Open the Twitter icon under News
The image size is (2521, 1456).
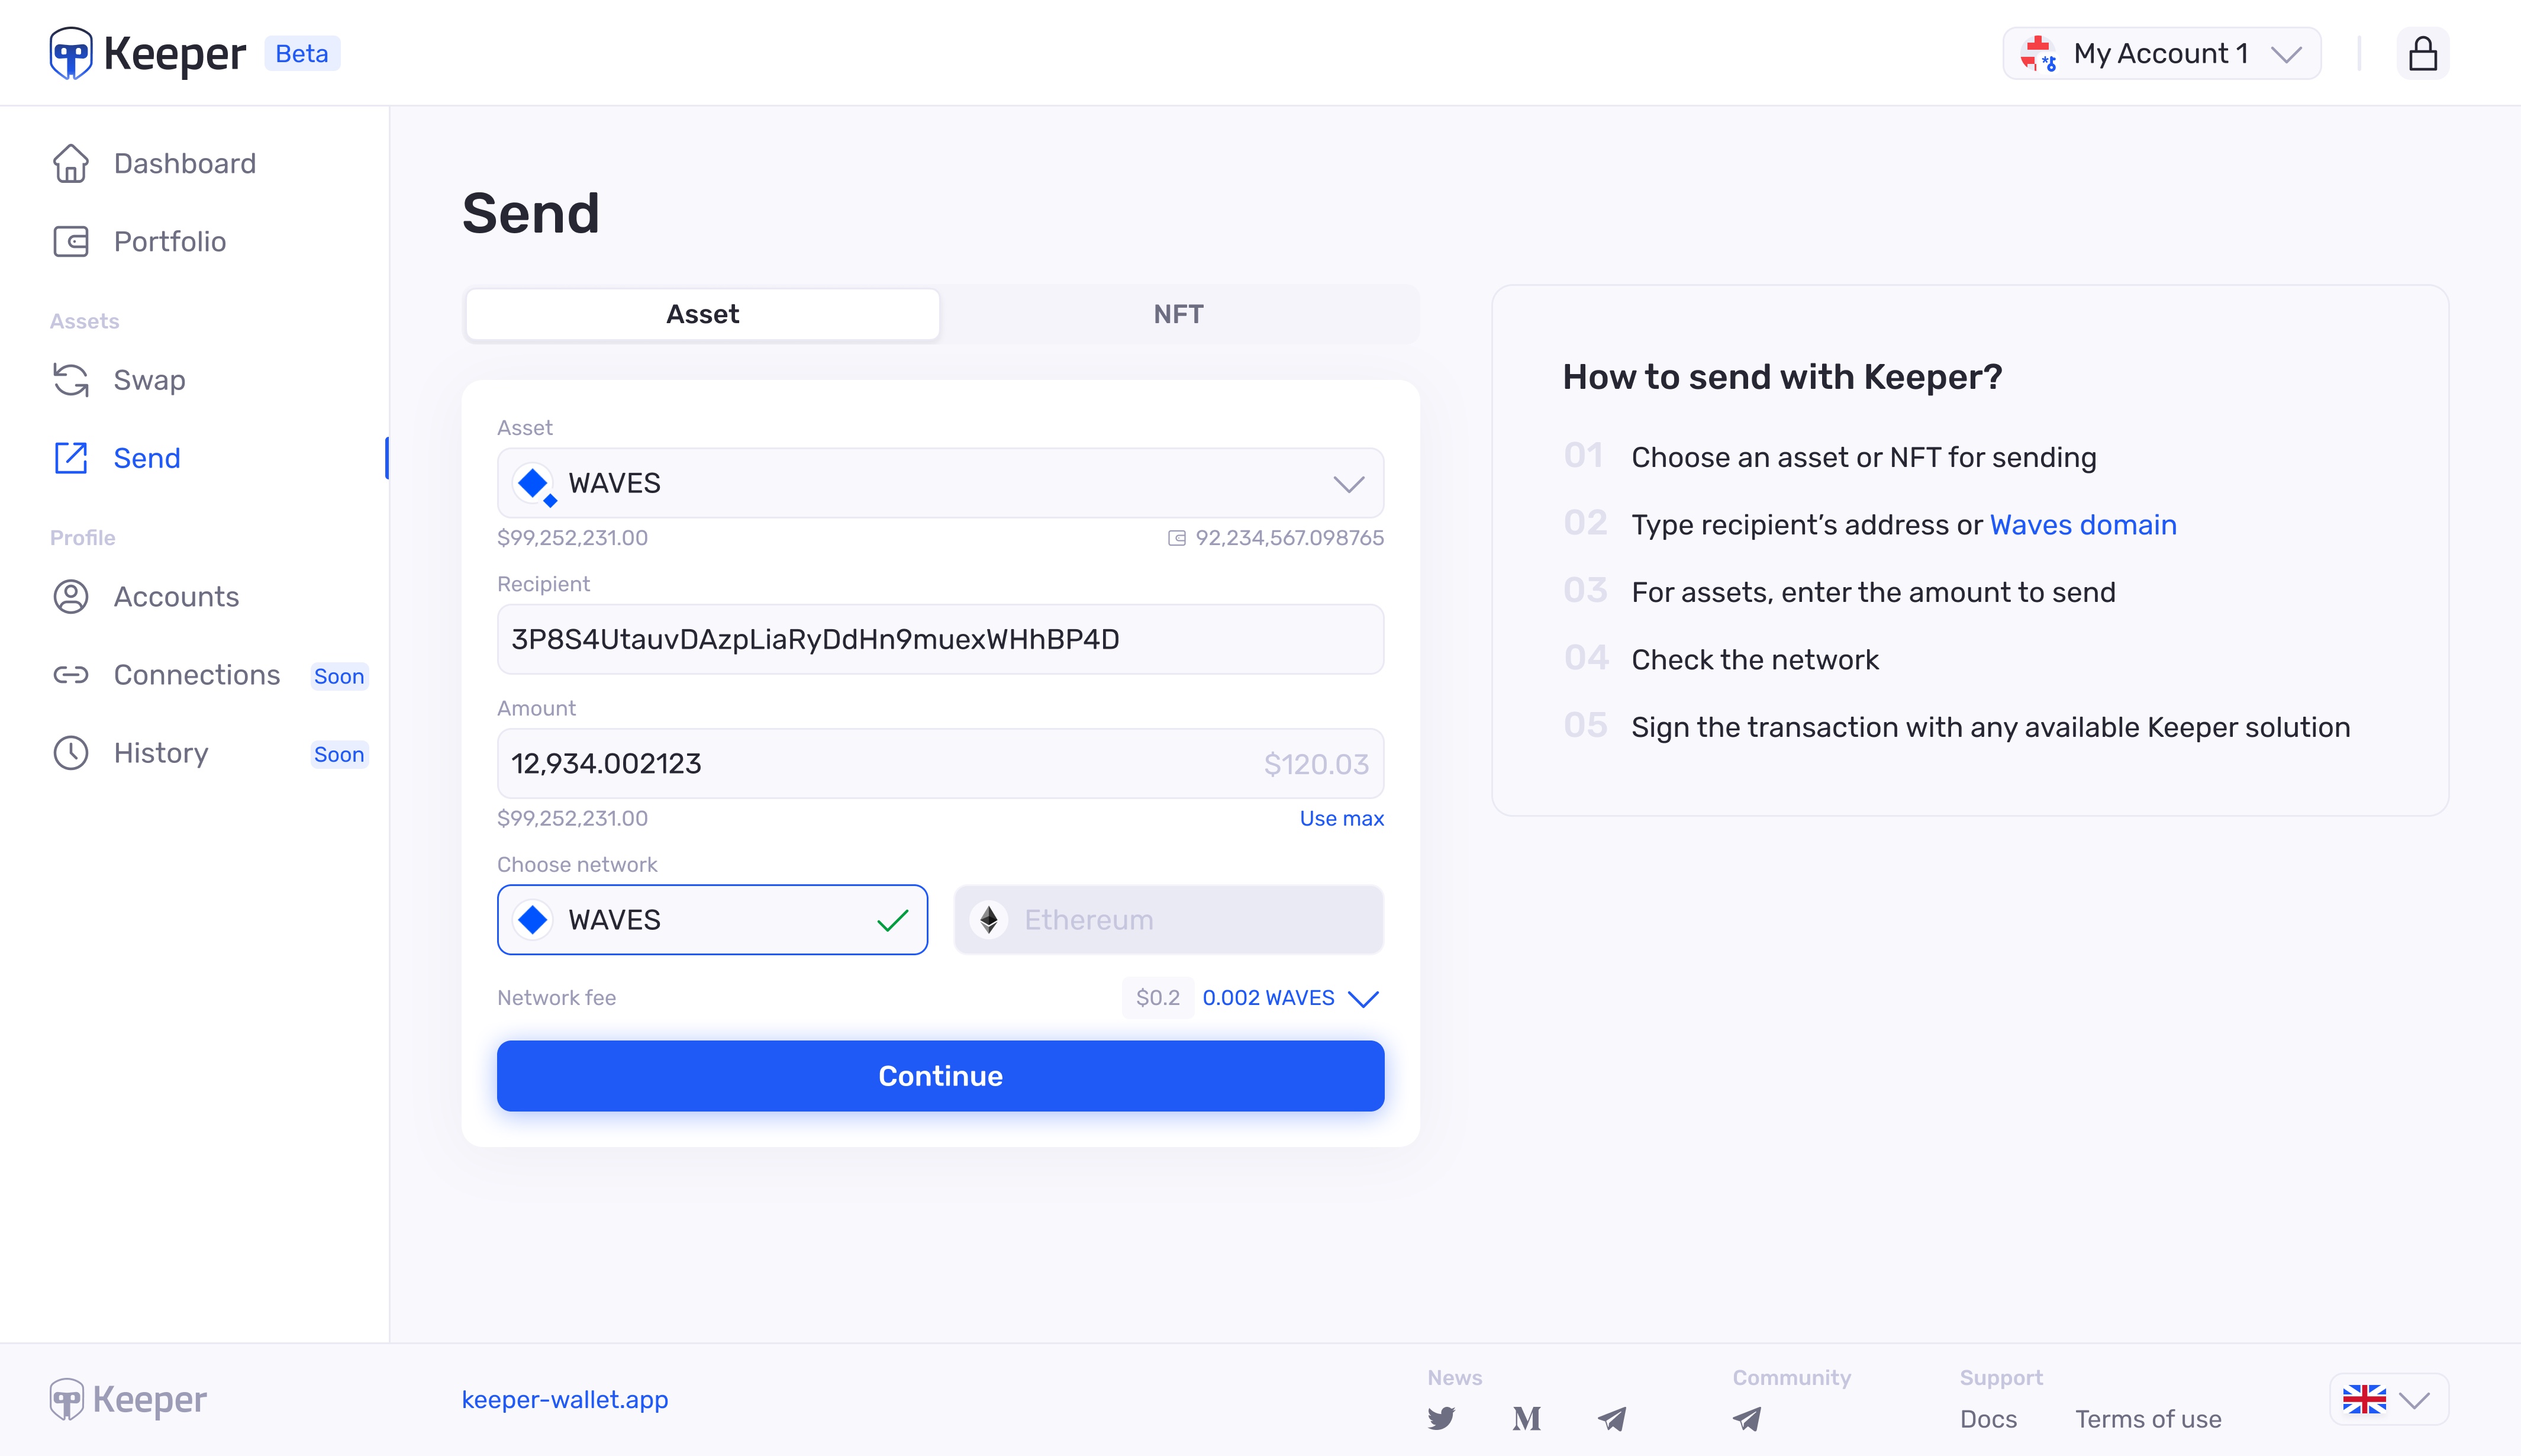click(1442, 1419)
